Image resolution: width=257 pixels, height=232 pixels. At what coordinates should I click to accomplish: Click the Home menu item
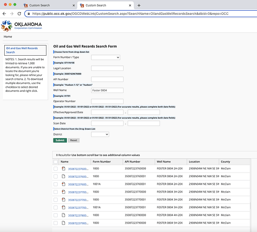[8, 37]
